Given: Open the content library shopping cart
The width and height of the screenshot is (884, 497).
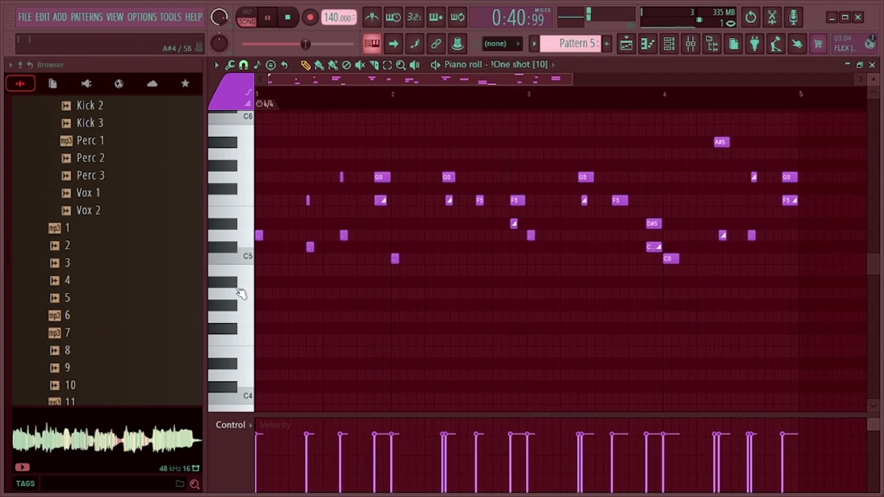Looking at the screenshot, I should coord(818,44).
